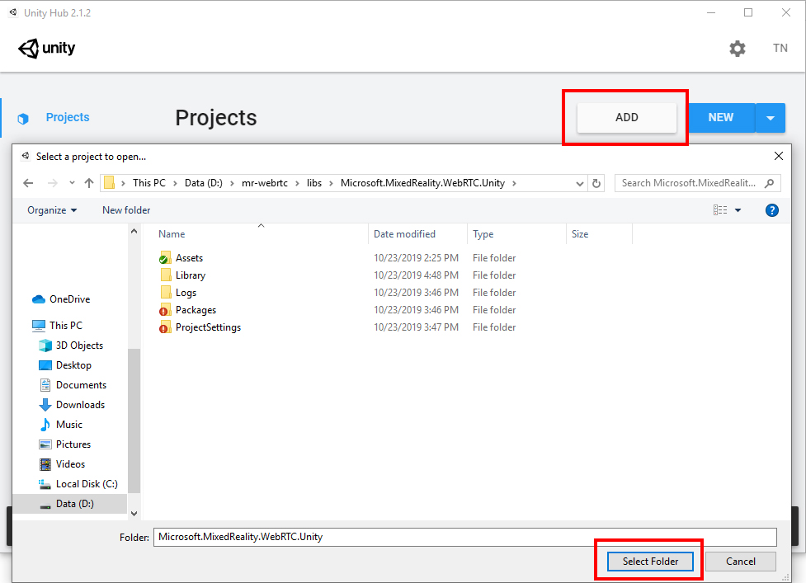The height and width of the screenshot is (583, 806).
Task: Go forward in folder history
Action: [x=53, y=183]
